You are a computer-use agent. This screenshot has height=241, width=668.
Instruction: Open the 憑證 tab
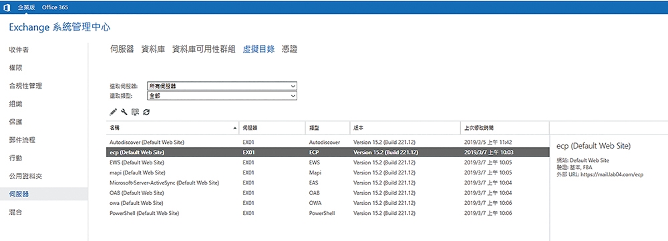[289, 49]
